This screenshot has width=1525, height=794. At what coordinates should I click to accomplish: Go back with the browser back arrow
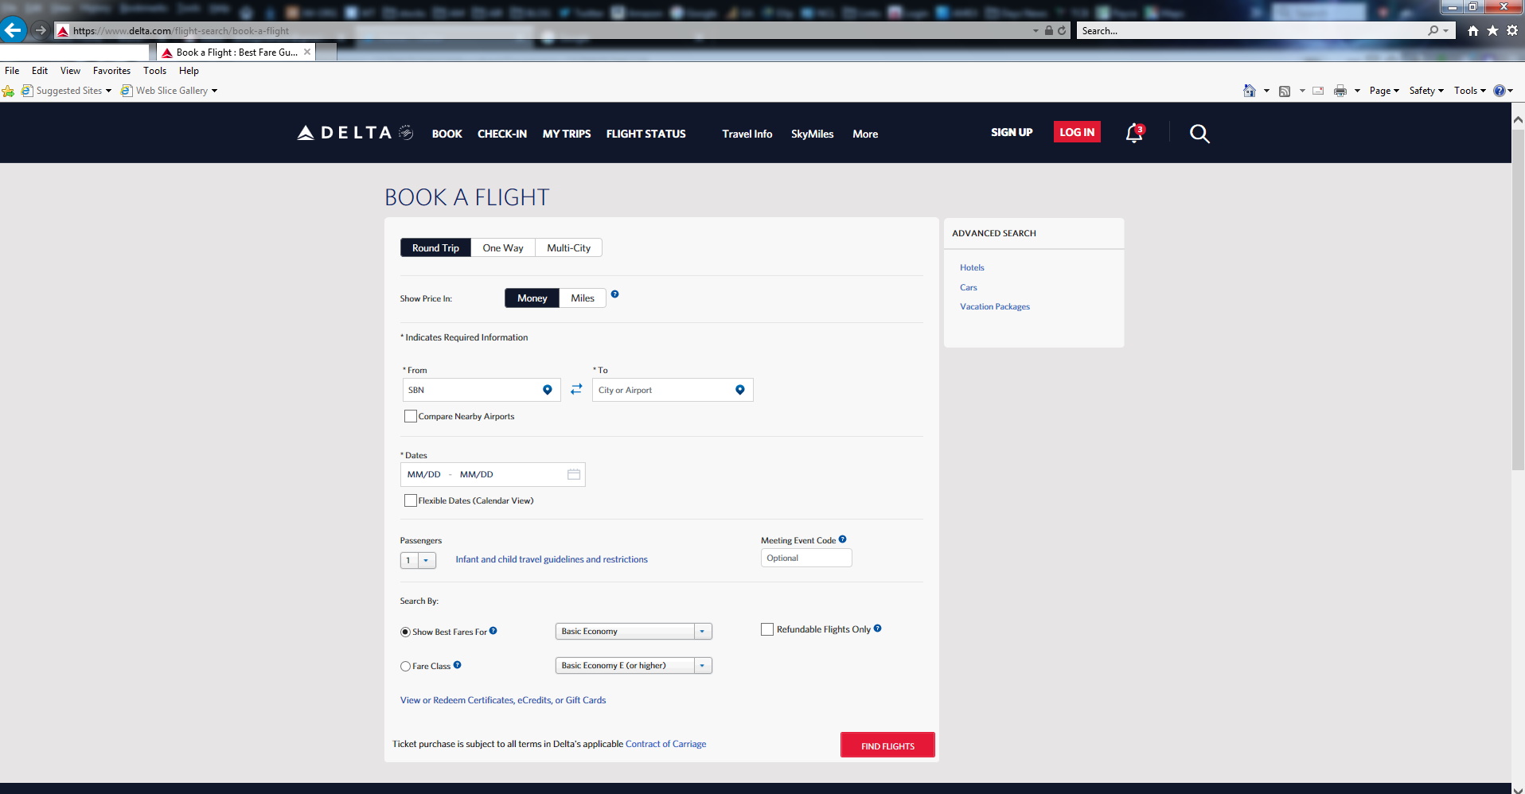pyautogui.click(x=14, y=30)
